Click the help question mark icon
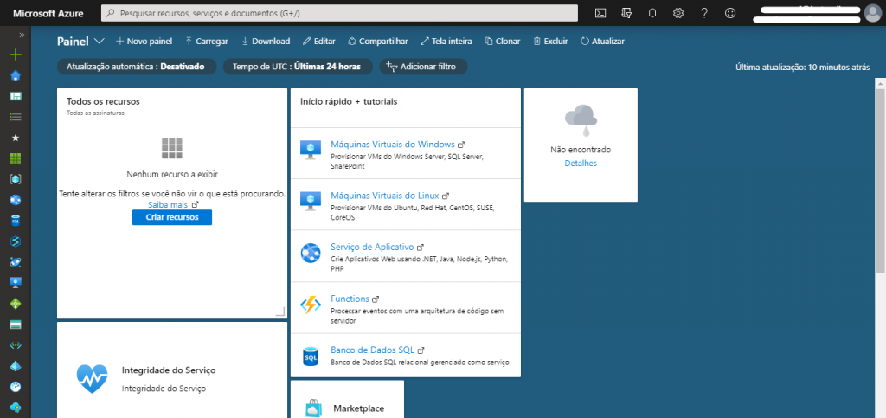Screen dimensions: 886x418 point(704,13)
